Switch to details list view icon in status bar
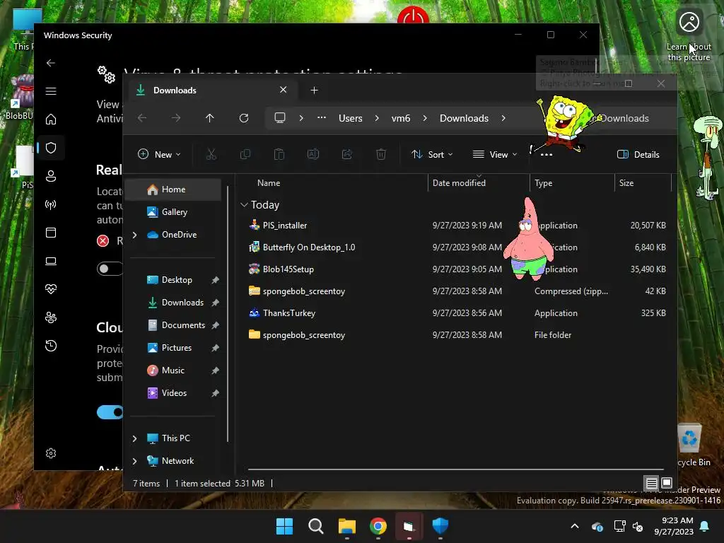The height and width of the screenshot is (543, 724). click(651, 484)
